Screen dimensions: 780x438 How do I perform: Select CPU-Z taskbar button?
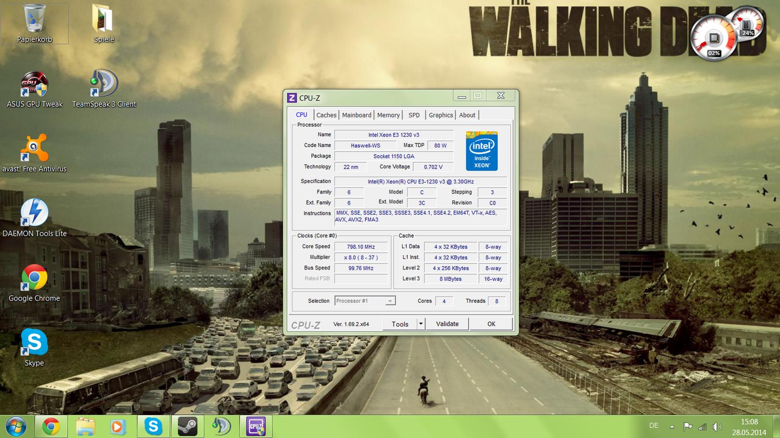point(255,427)
